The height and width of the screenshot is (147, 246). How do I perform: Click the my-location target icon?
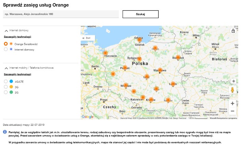[233, 81]
